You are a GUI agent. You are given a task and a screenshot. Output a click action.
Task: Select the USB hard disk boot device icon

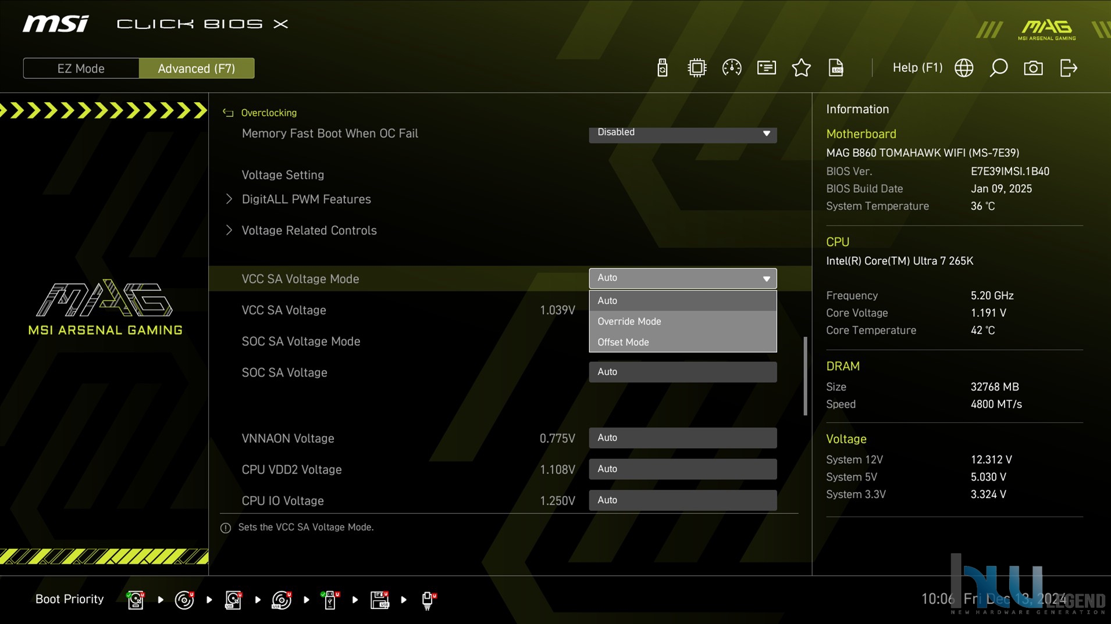pyautogui.click(x=233, y=600)
